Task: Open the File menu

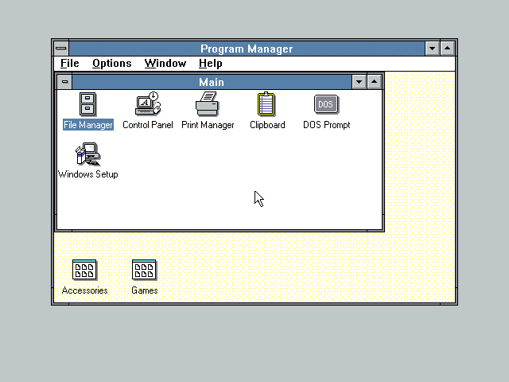Action: [x=70, y=64]
